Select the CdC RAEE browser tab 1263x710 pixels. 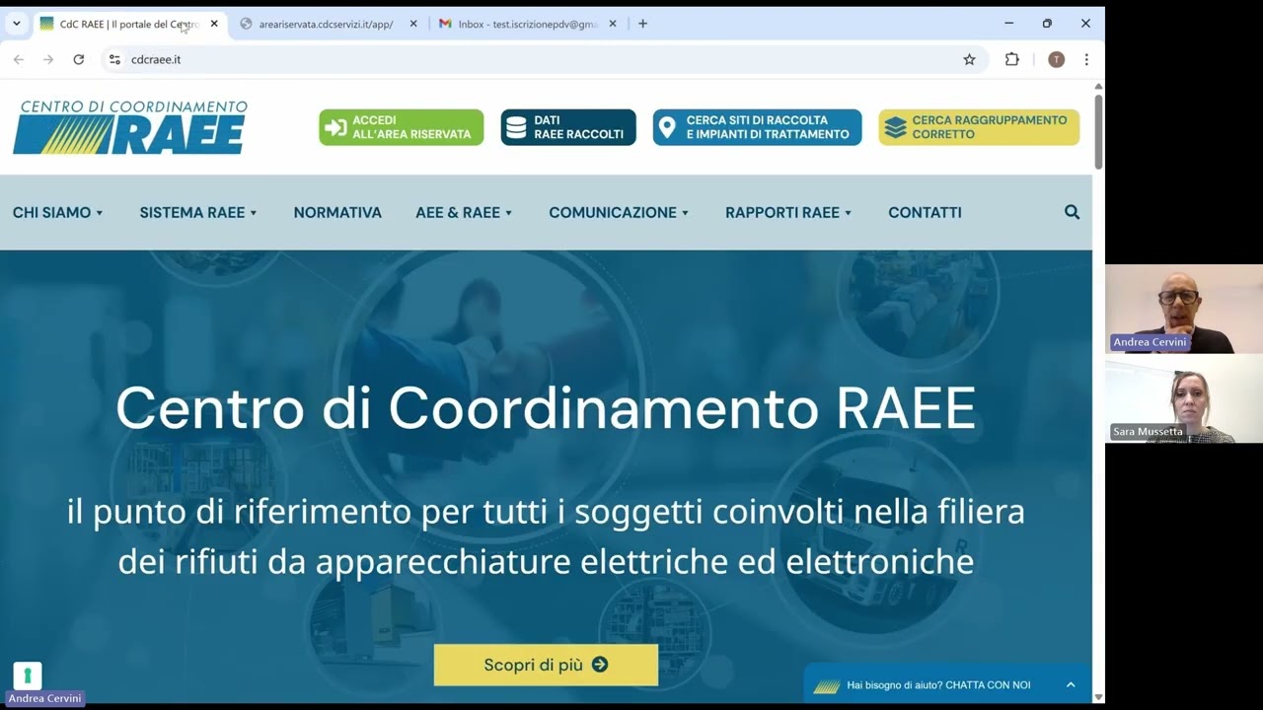128,24
